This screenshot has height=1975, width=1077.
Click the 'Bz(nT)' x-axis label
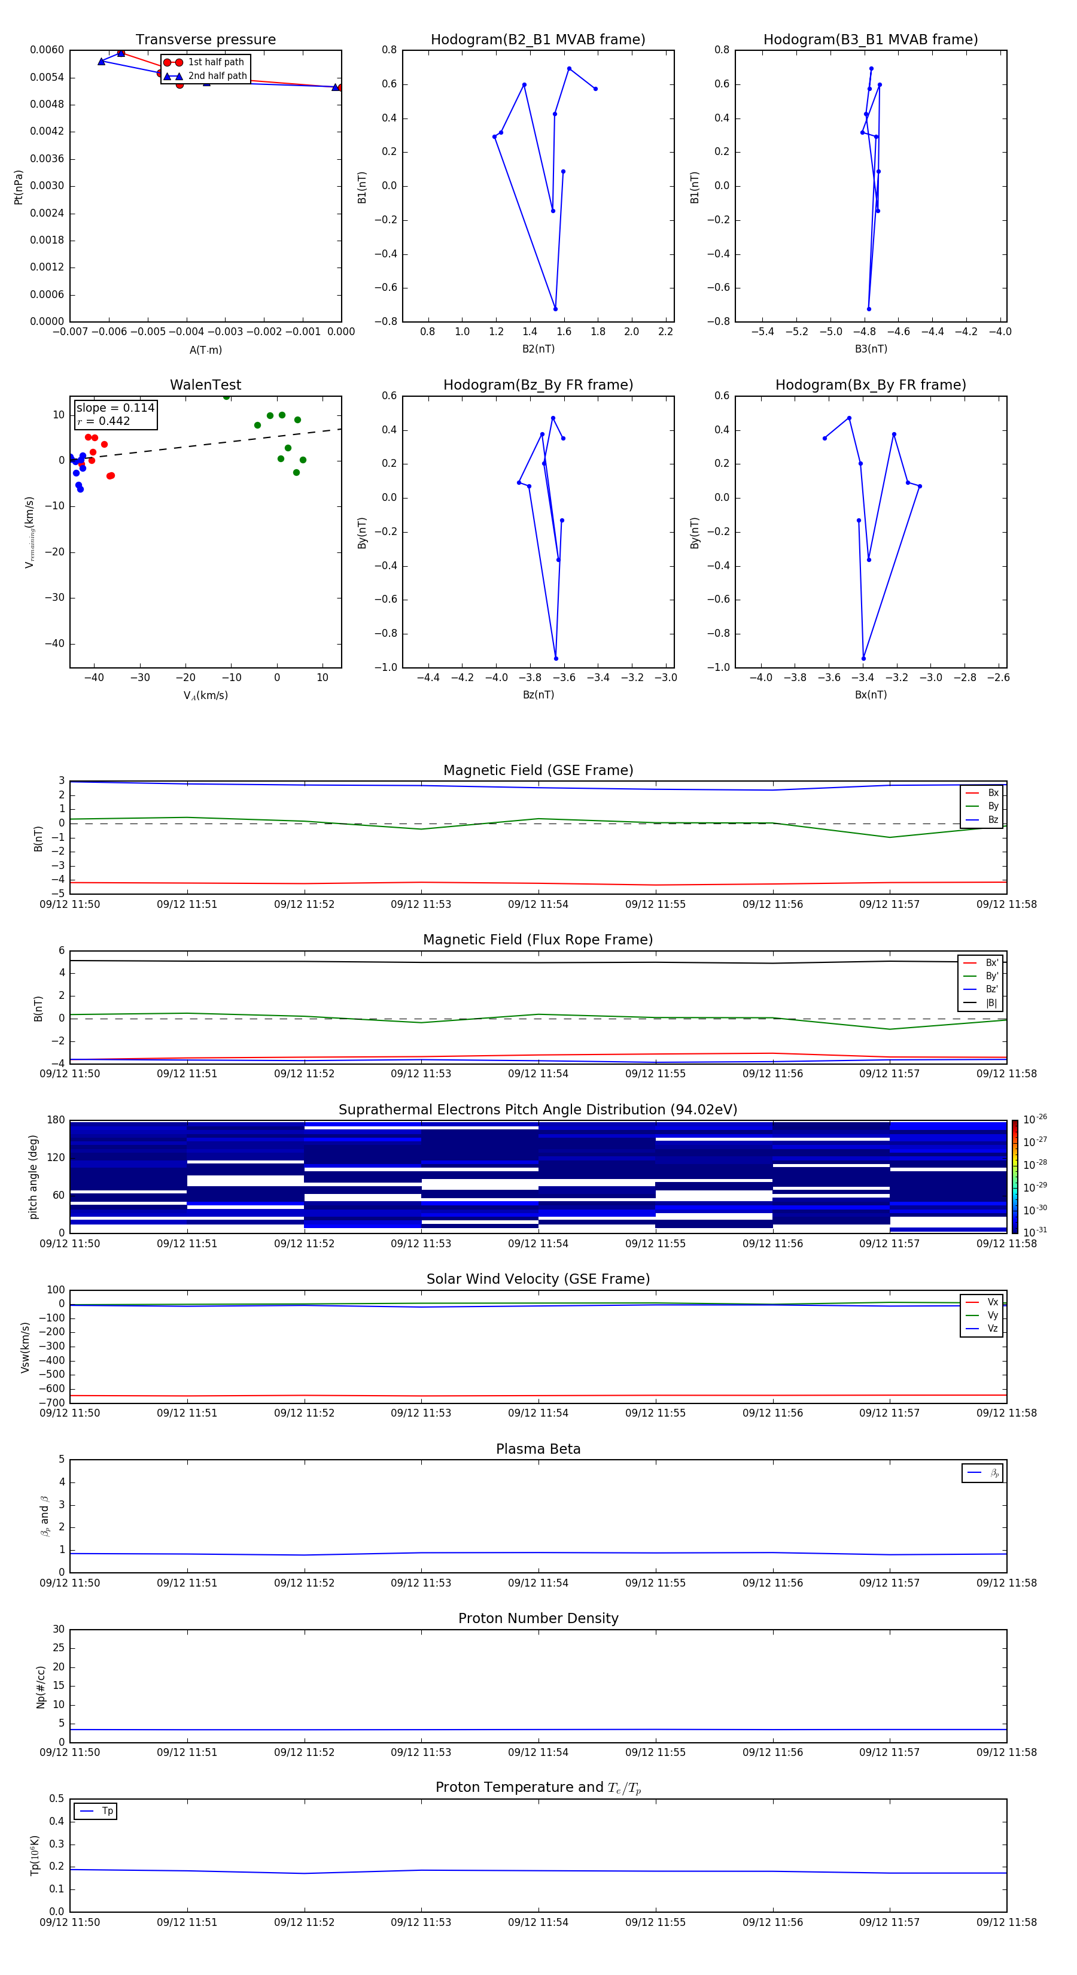pyautogui.click(x=538, y=695)
